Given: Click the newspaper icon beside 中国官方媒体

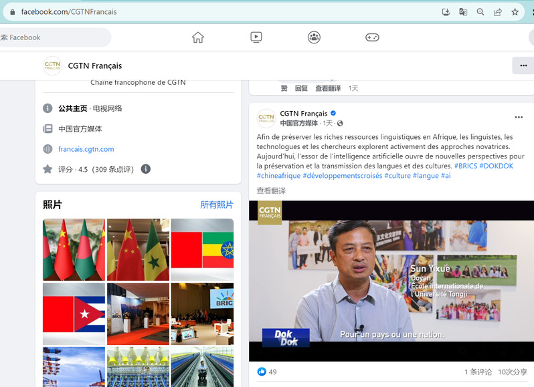Looking at the screenshot, I should click(48, 128).
